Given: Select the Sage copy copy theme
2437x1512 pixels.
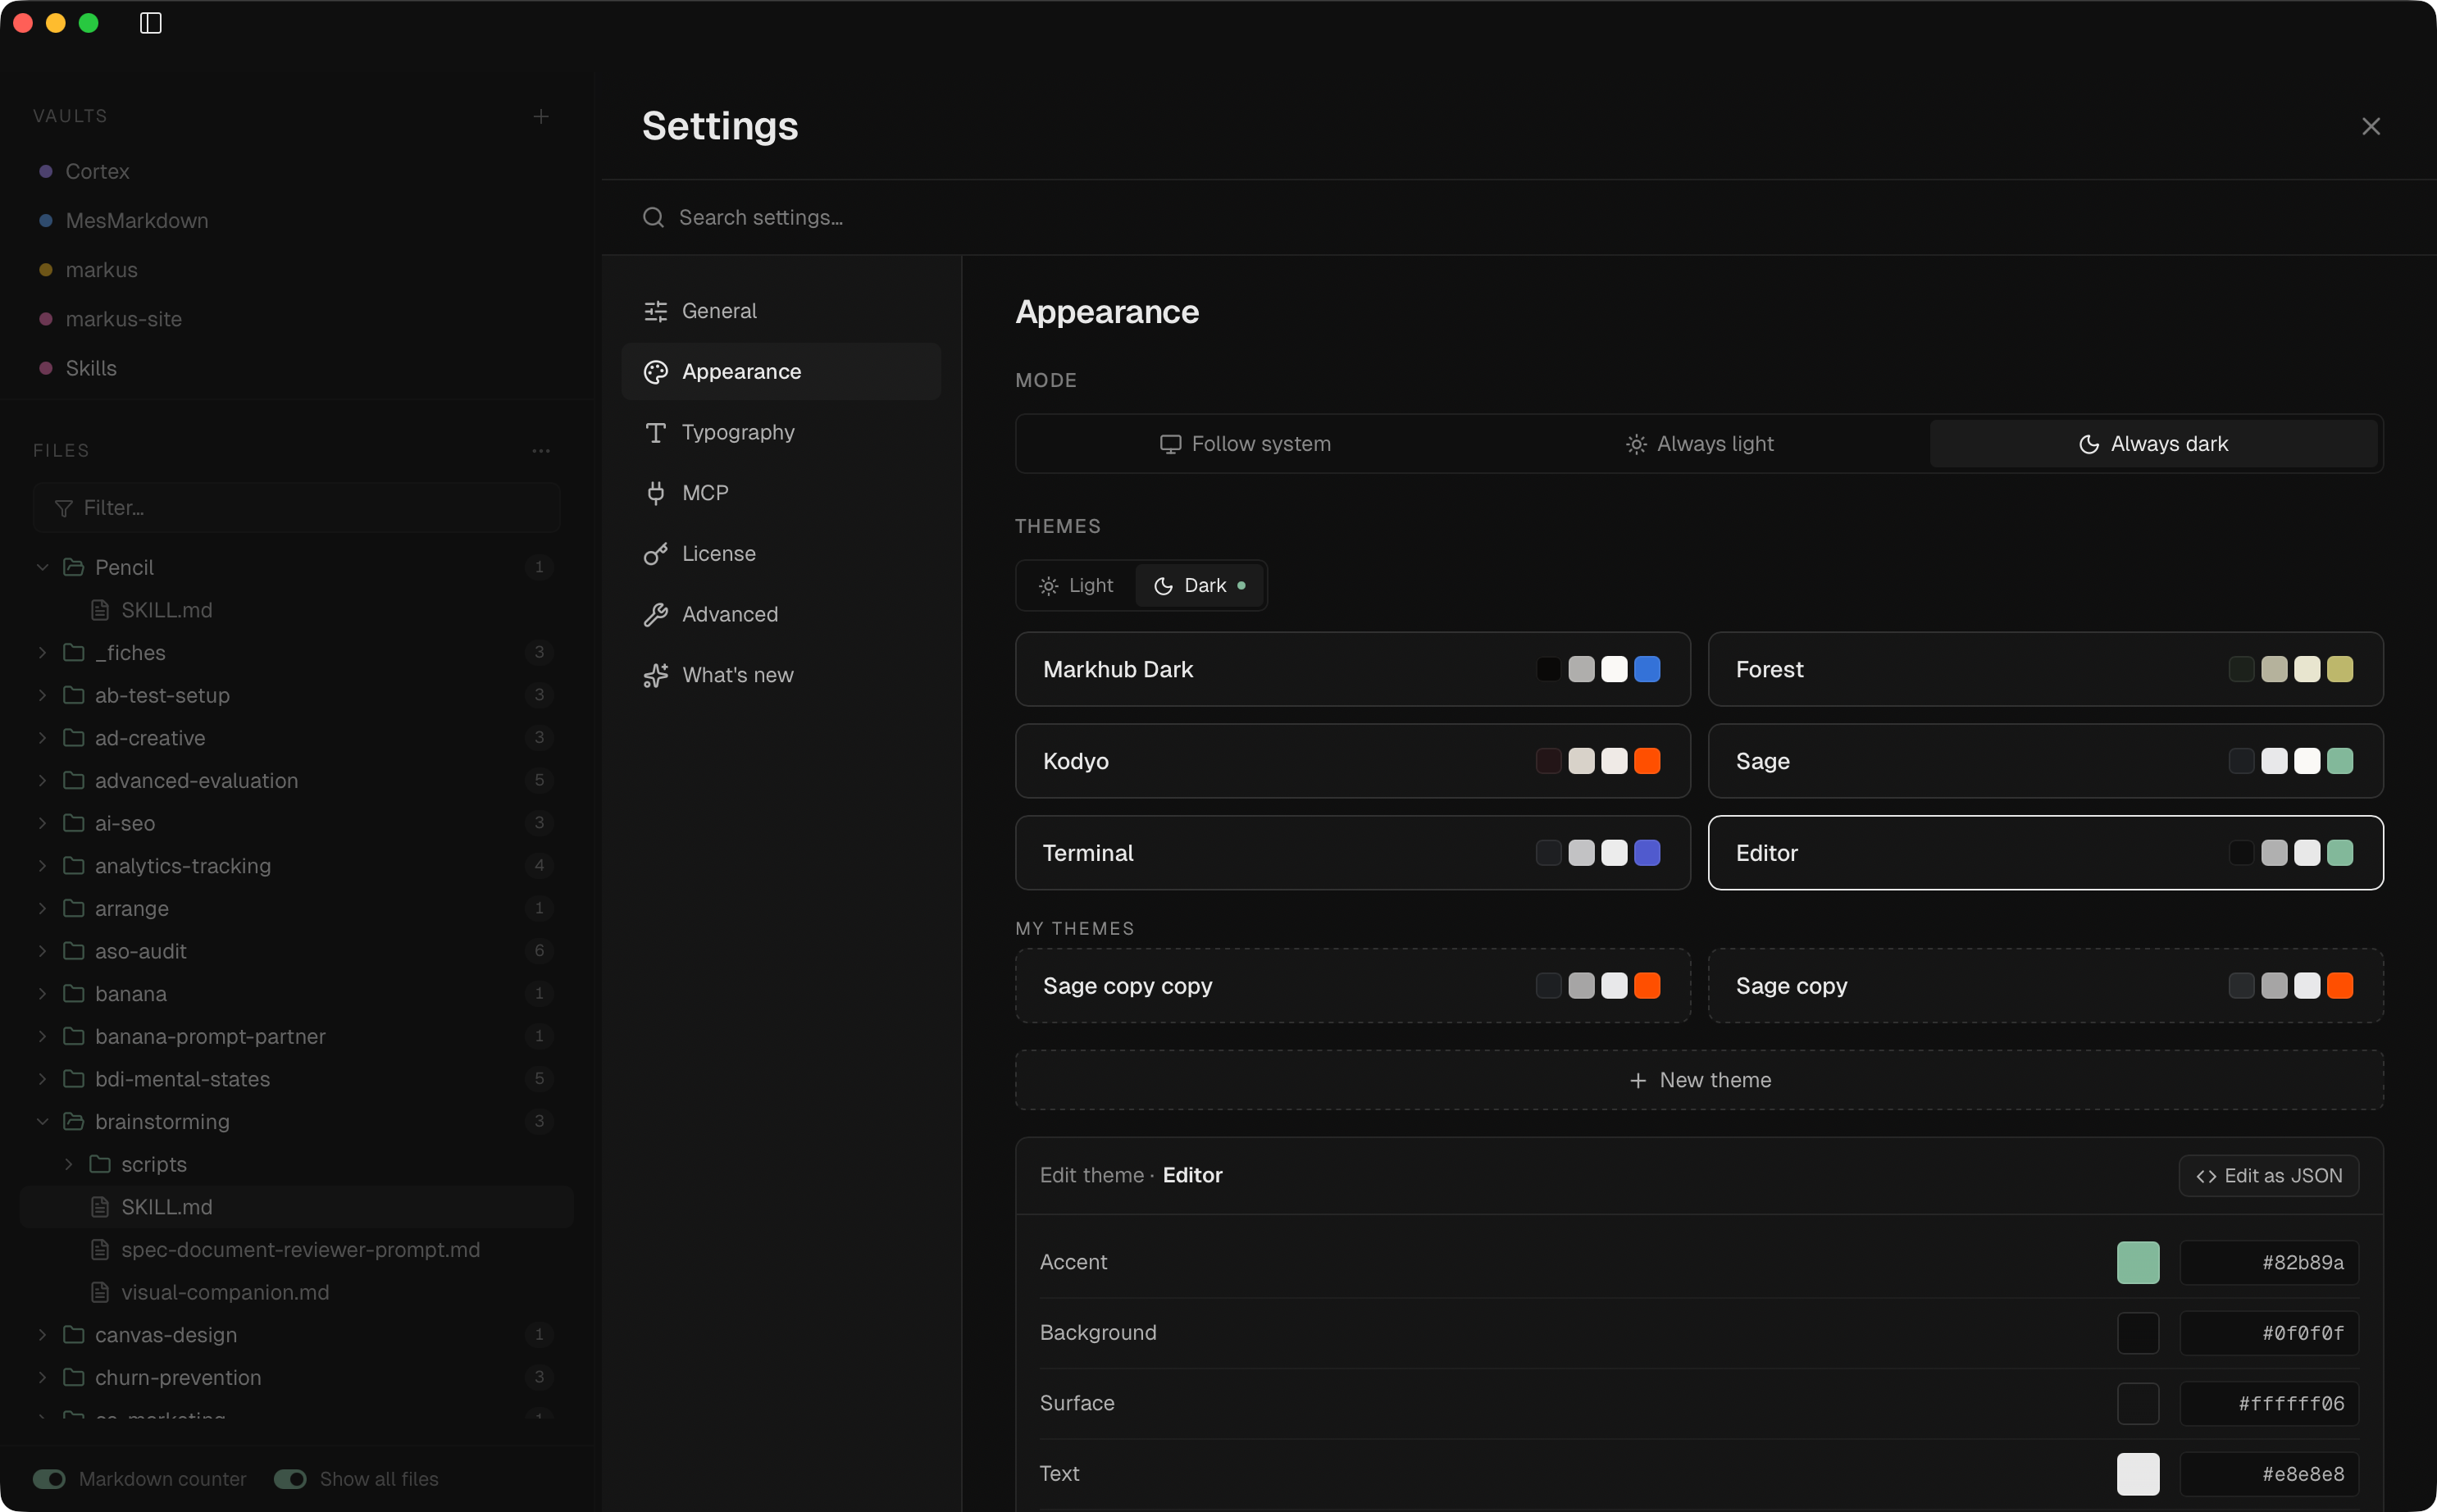Looking at the screenshot, I should 1352,986.
